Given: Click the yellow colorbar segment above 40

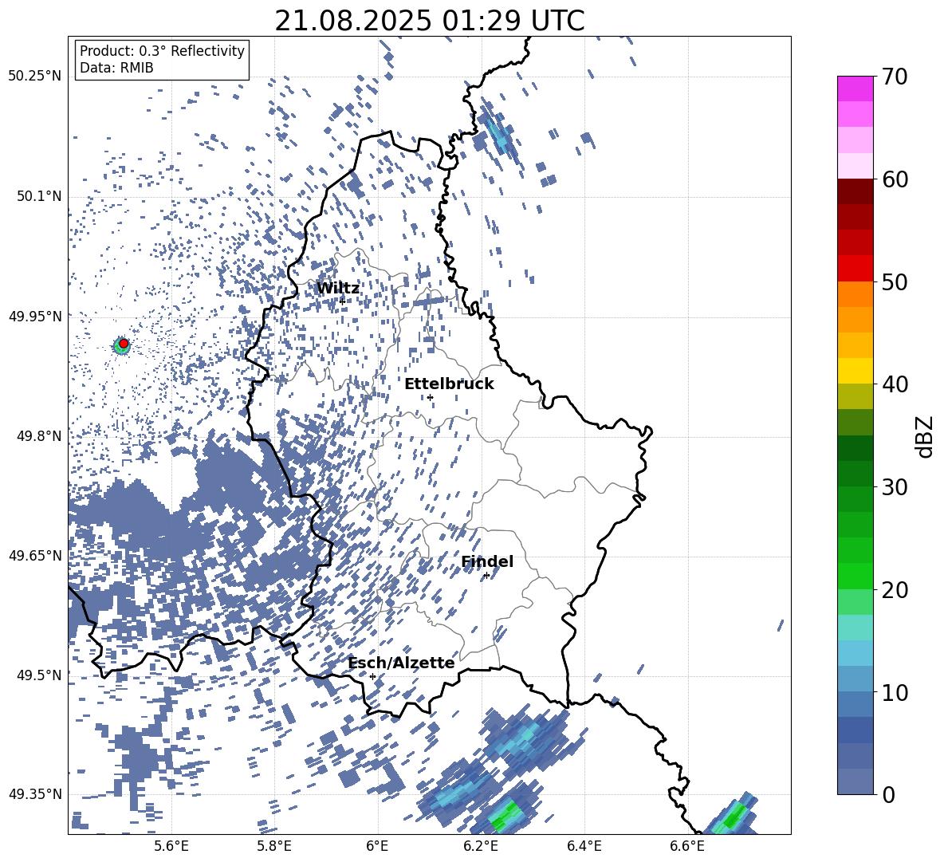Looking at the screenshot, I should click(855, 371).
